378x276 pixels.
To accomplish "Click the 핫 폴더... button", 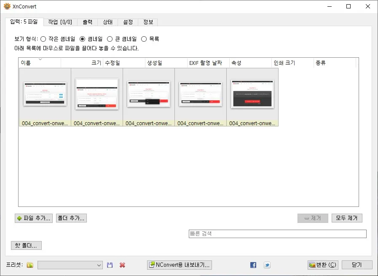I will pos(26,245).
